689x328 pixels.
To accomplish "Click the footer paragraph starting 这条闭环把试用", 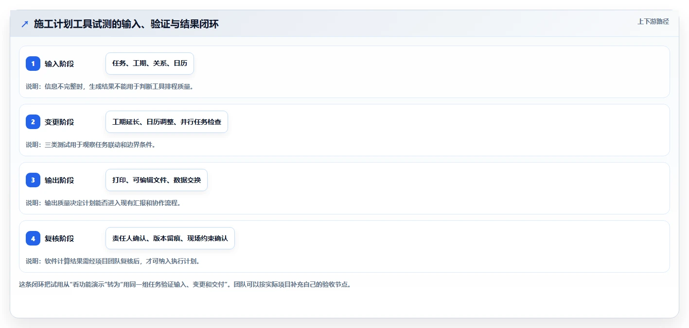I will (x=185, y=284).
